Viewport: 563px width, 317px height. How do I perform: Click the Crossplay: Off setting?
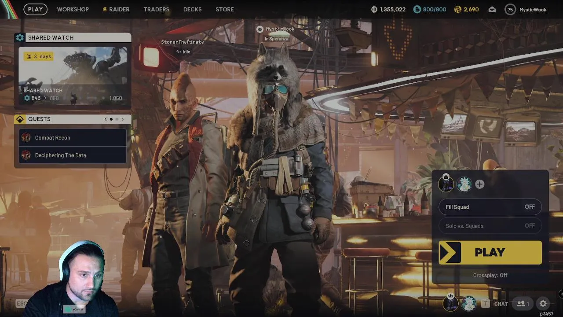[x=490, y=275]
